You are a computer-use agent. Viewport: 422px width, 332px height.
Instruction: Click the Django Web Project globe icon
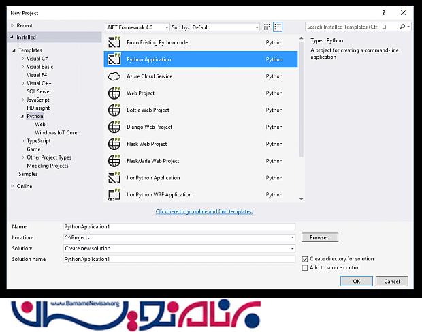[x=114, y=127]
